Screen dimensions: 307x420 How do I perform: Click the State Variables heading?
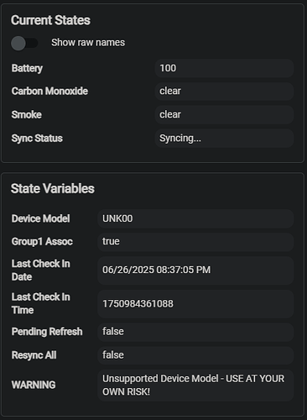53,188
